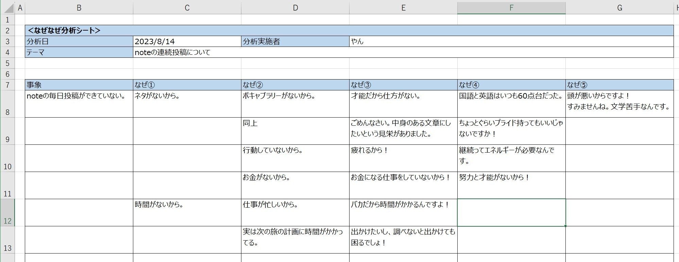Image resolution: width=679 pixels, height=262 pixels.
Task: Click the なぜ④ header cell
Action: pyautogui.click(x=511, y=85)
